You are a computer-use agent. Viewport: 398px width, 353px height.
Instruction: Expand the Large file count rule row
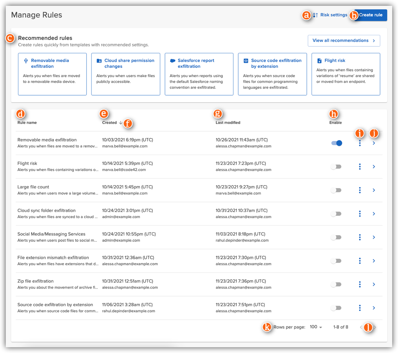click(x=374, y=190)
